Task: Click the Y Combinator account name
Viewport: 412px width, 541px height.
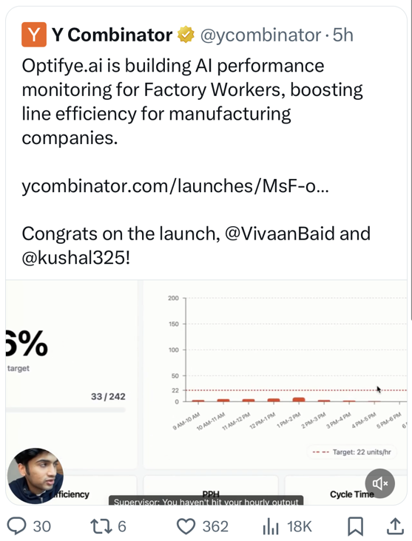Action: click(112, 35)
